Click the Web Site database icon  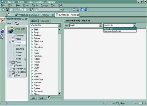pos(11,30)
